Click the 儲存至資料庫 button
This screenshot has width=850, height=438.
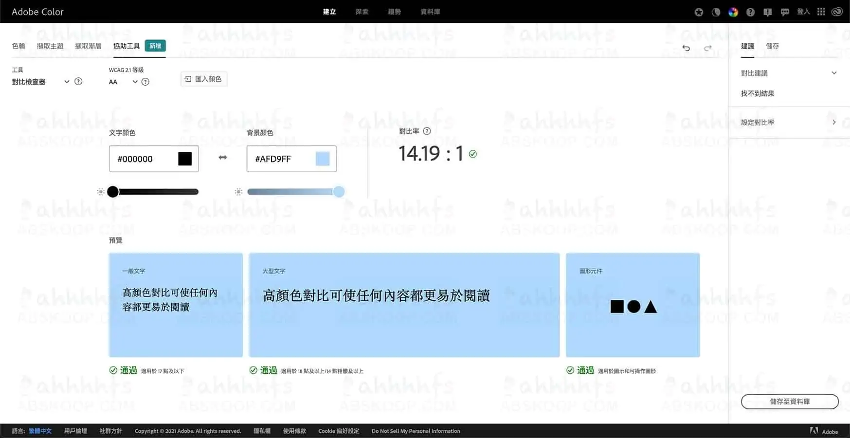pyautogui.click(x=790, y=401)
